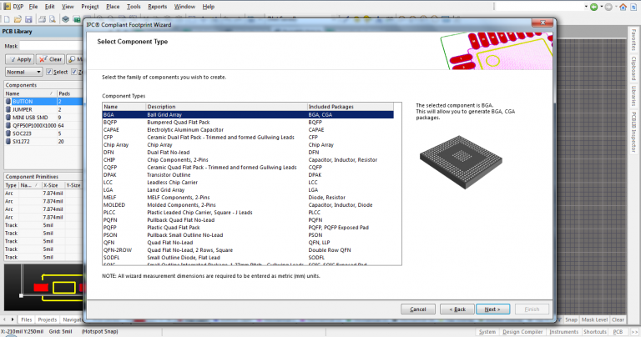Open the Help menu
This screenshot has height=337, width=641.
click(x=209, y=7)
